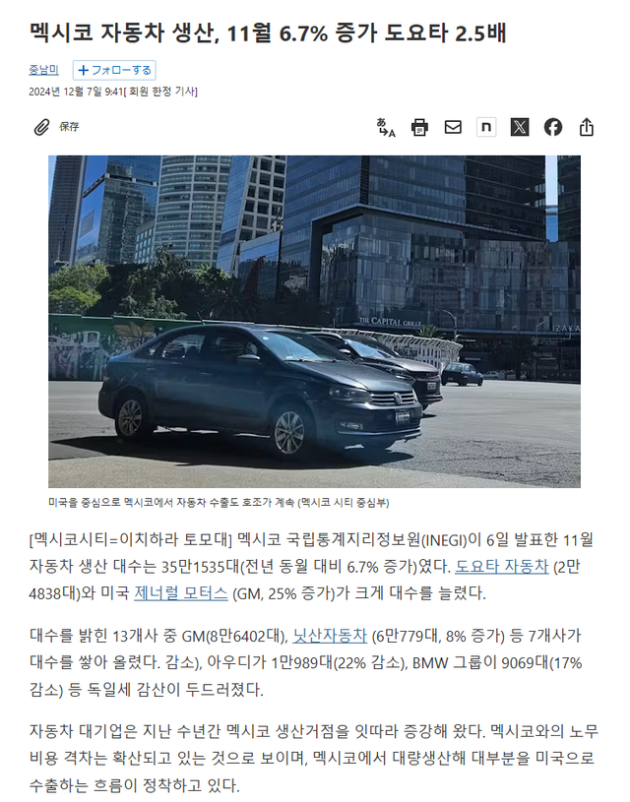Open the 도요타 자동차 link
This screenshot has width=630, height=802.
[x=502, y=566]
